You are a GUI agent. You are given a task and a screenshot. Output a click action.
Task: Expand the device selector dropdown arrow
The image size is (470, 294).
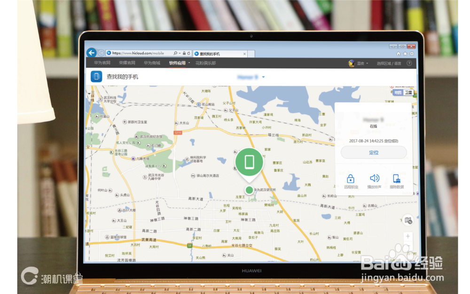(x=264, y=77)
